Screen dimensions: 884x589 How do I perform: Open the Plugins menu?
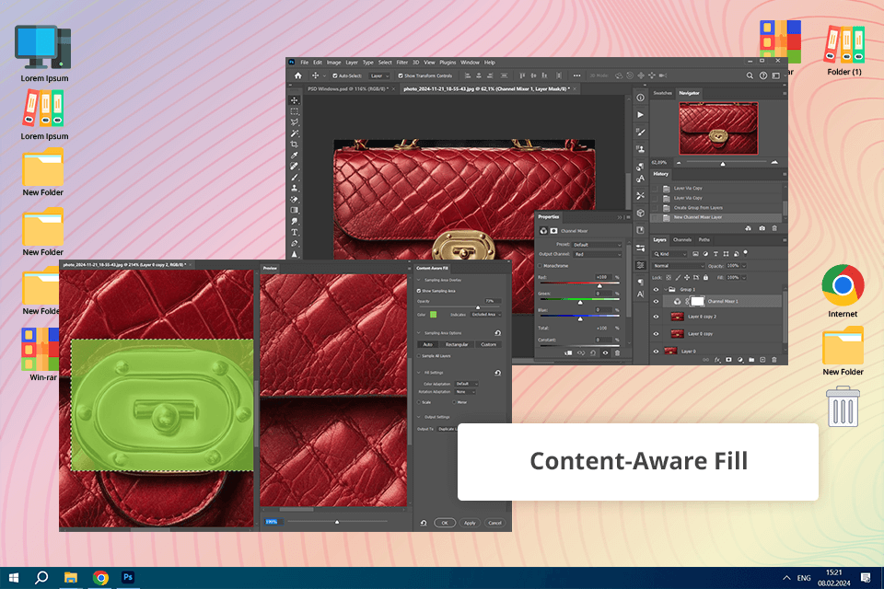click(448, 63)
